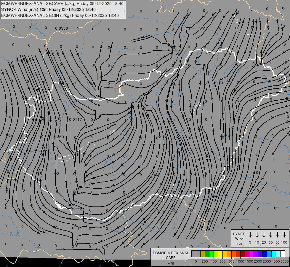Click the 10 m/s wind arrow in legend
Screen dimensions: 290x267
tap(257, 235)
